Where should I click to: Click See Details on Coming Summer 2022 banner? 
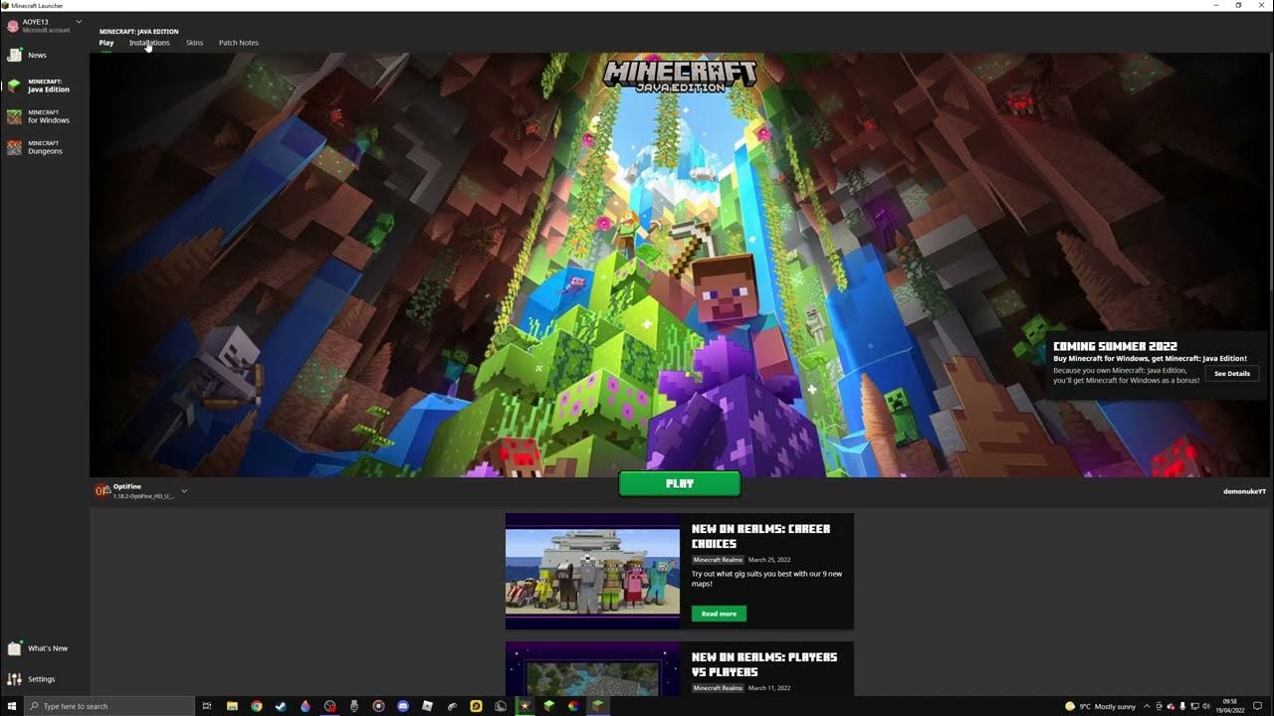pos(1232,374)
